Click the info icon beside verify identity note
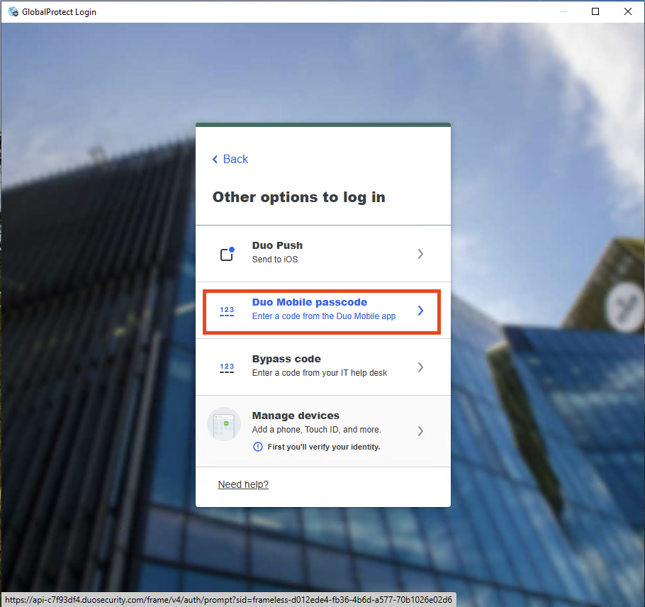Screen dimensions: 645x607 pyautogui.click(x=258, y=447)
